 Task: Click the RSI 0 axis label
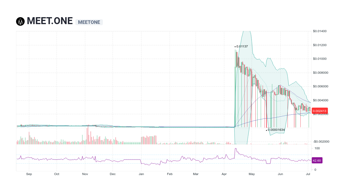[x=315, y=170]
